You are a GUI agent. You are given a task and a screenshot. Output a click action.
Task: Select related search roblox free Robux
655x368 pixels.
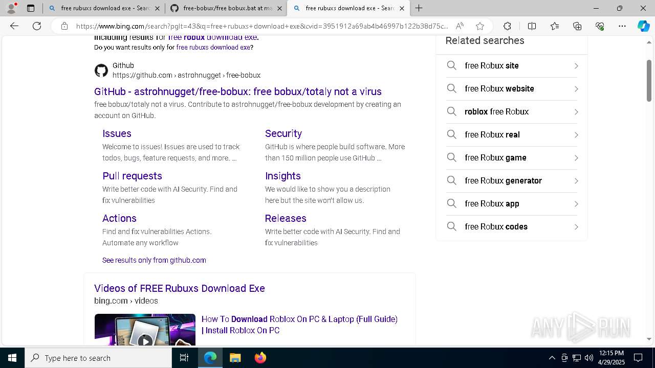512,112
